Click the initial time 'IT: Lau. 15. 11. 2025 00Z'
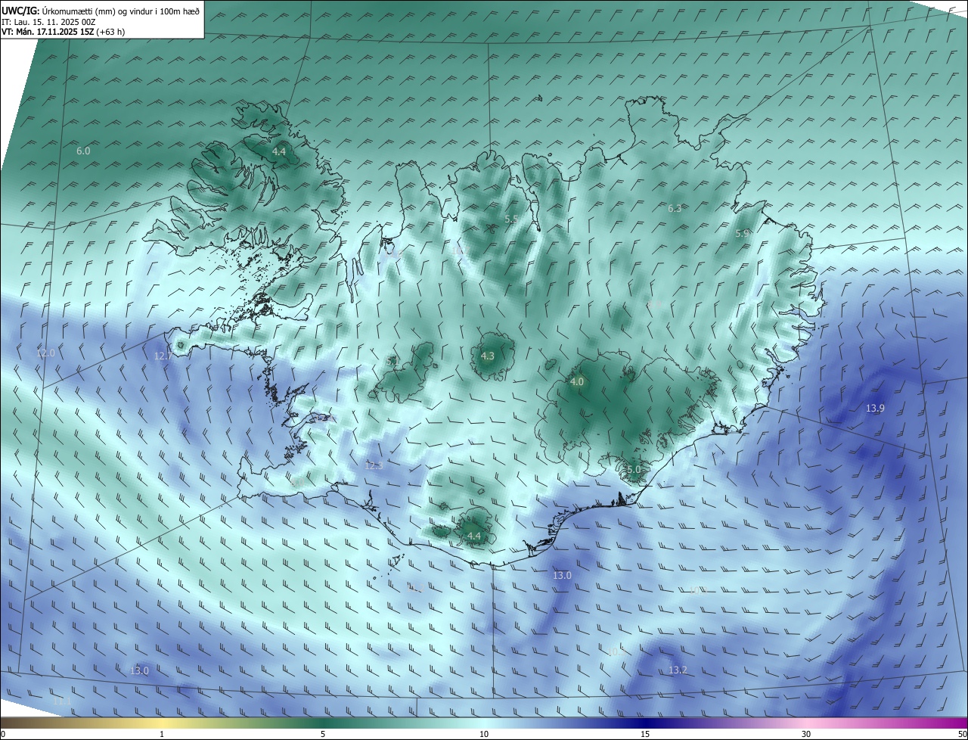The image size is (968, 740). 48,22
